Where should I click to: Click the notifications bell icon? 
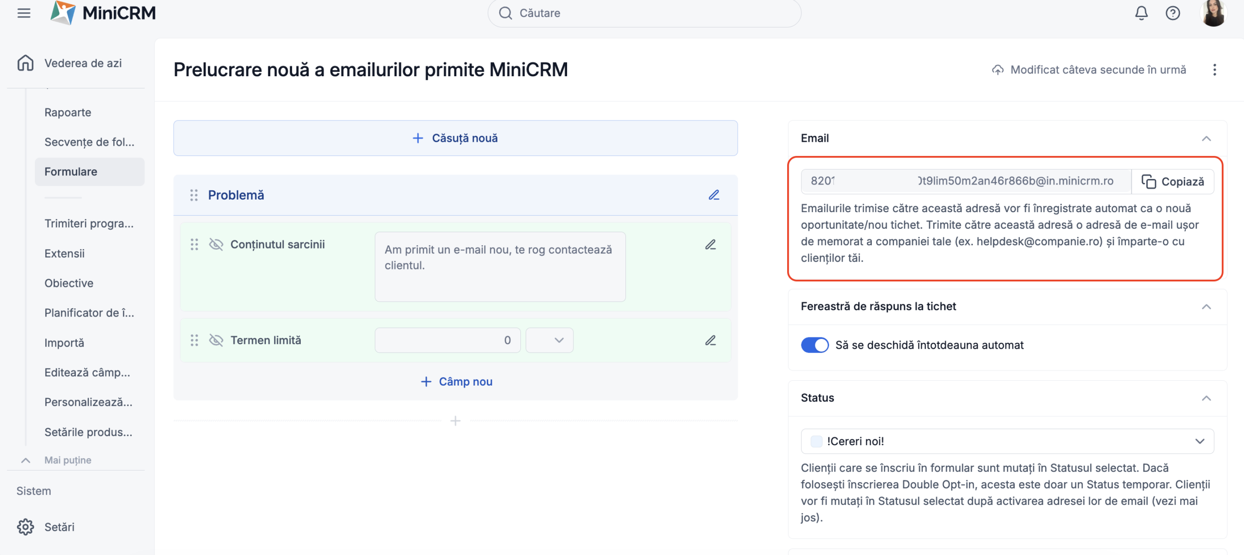tap(1141, 13)
